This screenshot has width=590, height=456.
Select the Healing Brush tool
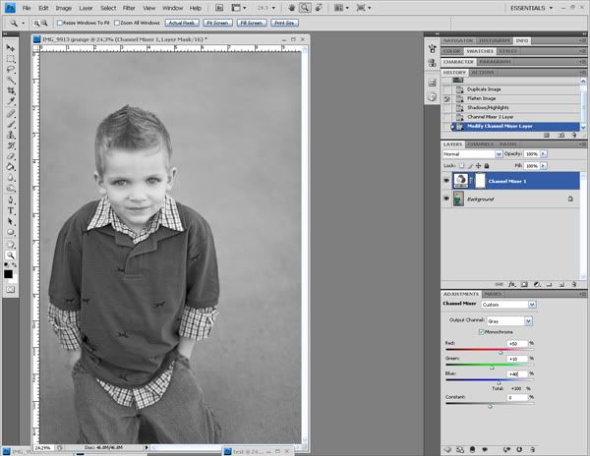(10, 114)
